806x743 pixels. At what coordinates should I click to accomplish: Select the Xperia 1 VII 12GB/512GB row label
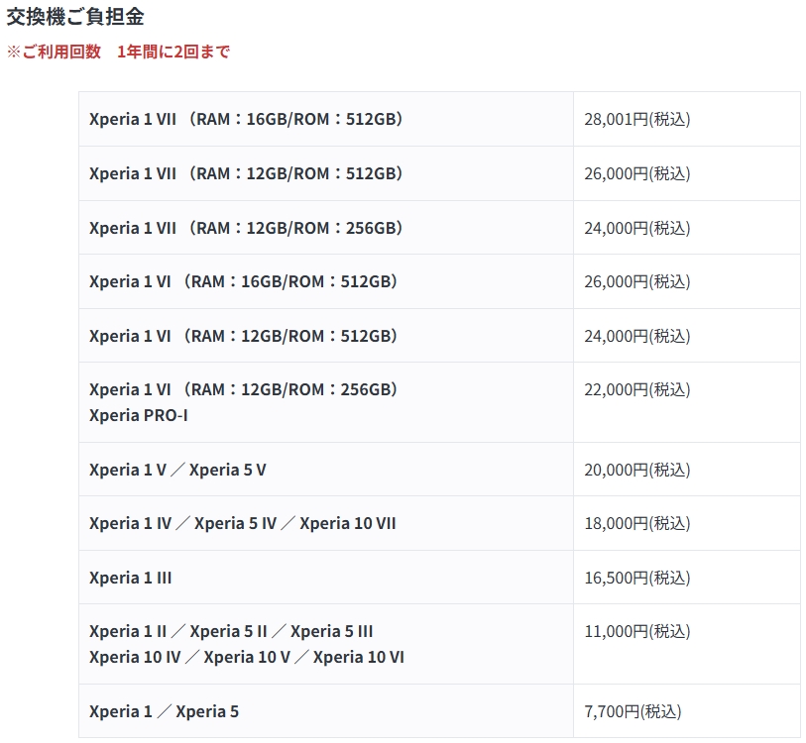click(246, 173)
